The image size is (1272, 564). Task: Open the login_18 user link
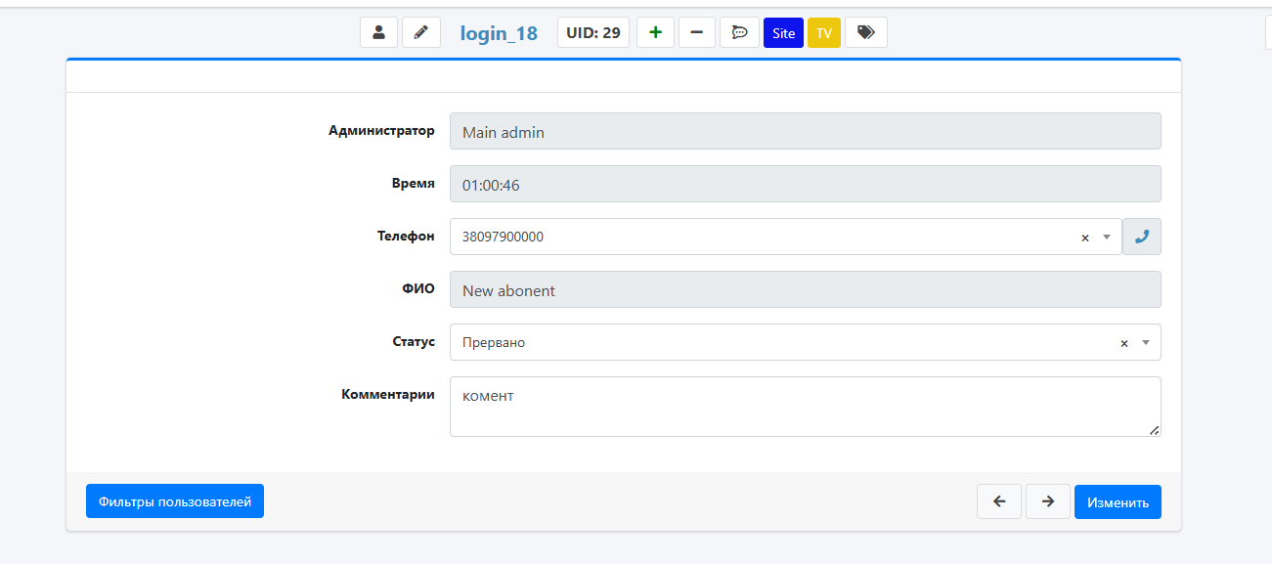point(499,32)
